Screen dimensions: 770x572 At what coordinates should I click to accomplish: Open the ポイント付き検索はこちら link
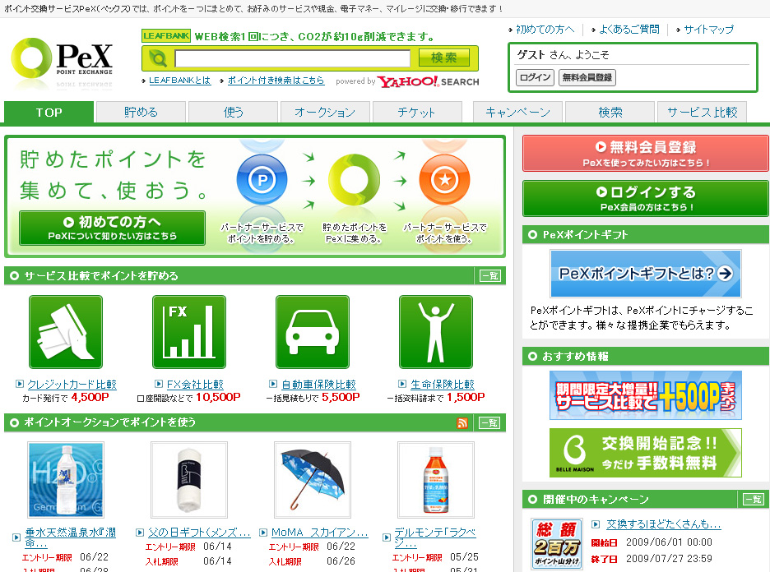(x=276, y=81)
